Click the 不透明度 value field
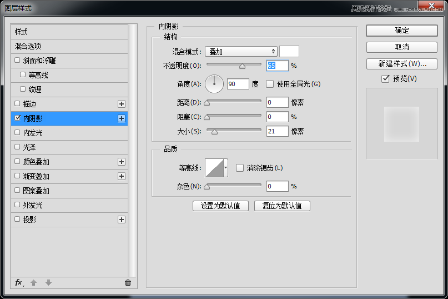 tap(278, 66)
